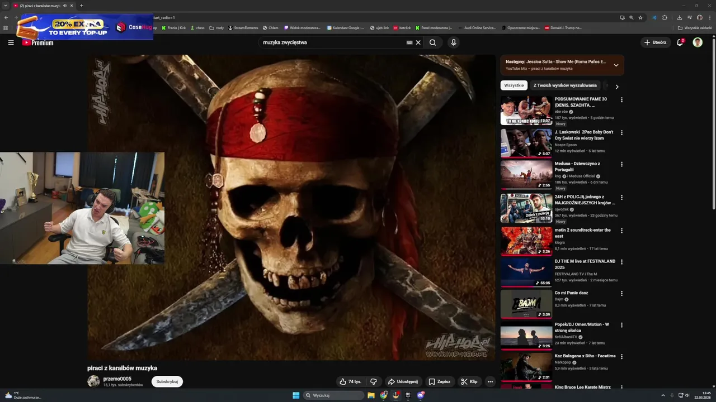The height and width of the screenshot is (402, 716).
Task: Open options for J. Laskowski 2Pac video
Action: [x=621, y=133]
